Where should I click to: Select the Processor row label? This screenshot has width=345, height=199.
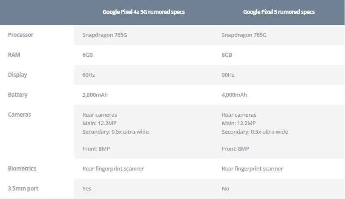[20, 35]
